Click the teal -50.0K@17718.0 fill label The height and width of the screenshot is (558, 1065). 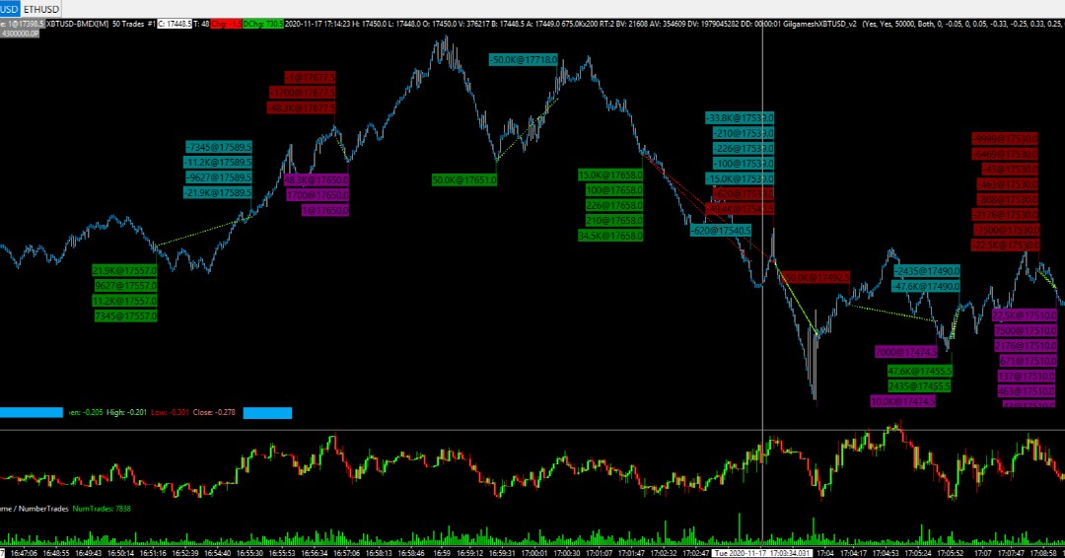point(524,60)
